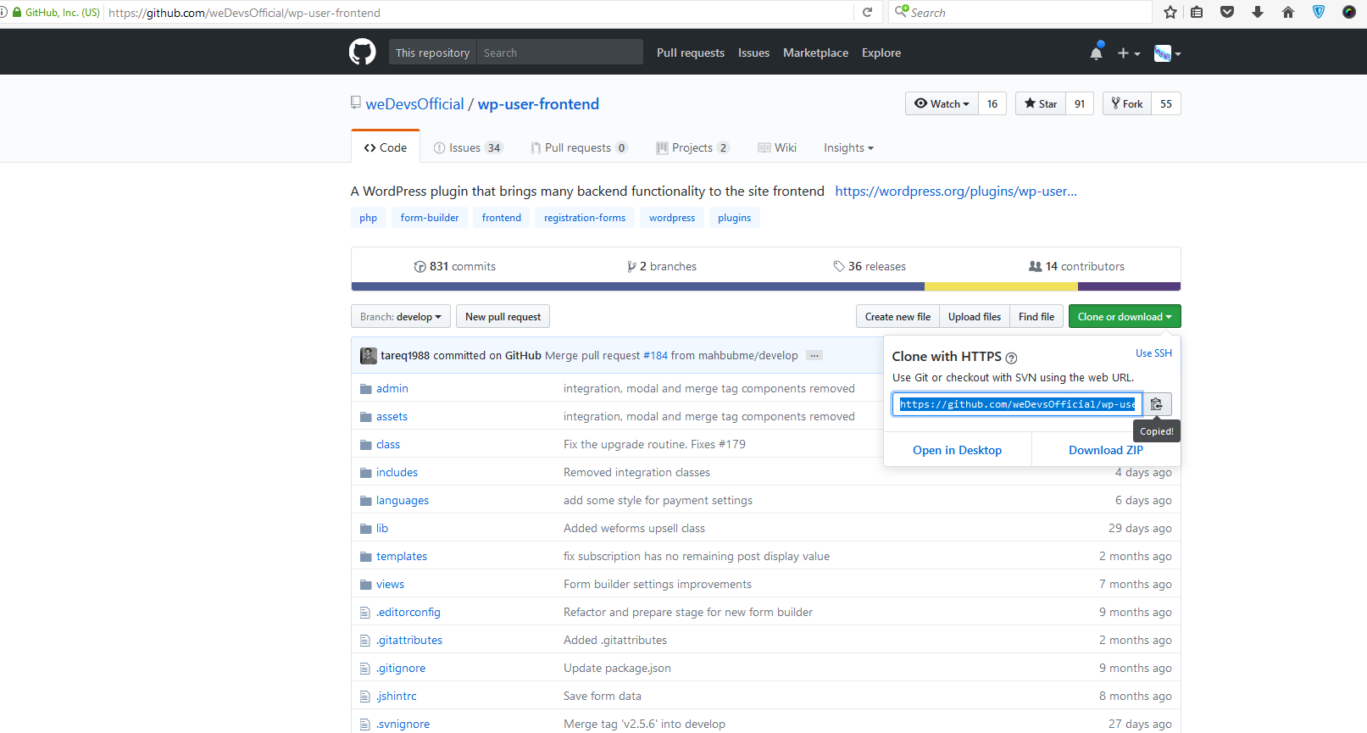The image size is (1367, 733).
Task: Click the browser address bar URL
Action: 244,13
